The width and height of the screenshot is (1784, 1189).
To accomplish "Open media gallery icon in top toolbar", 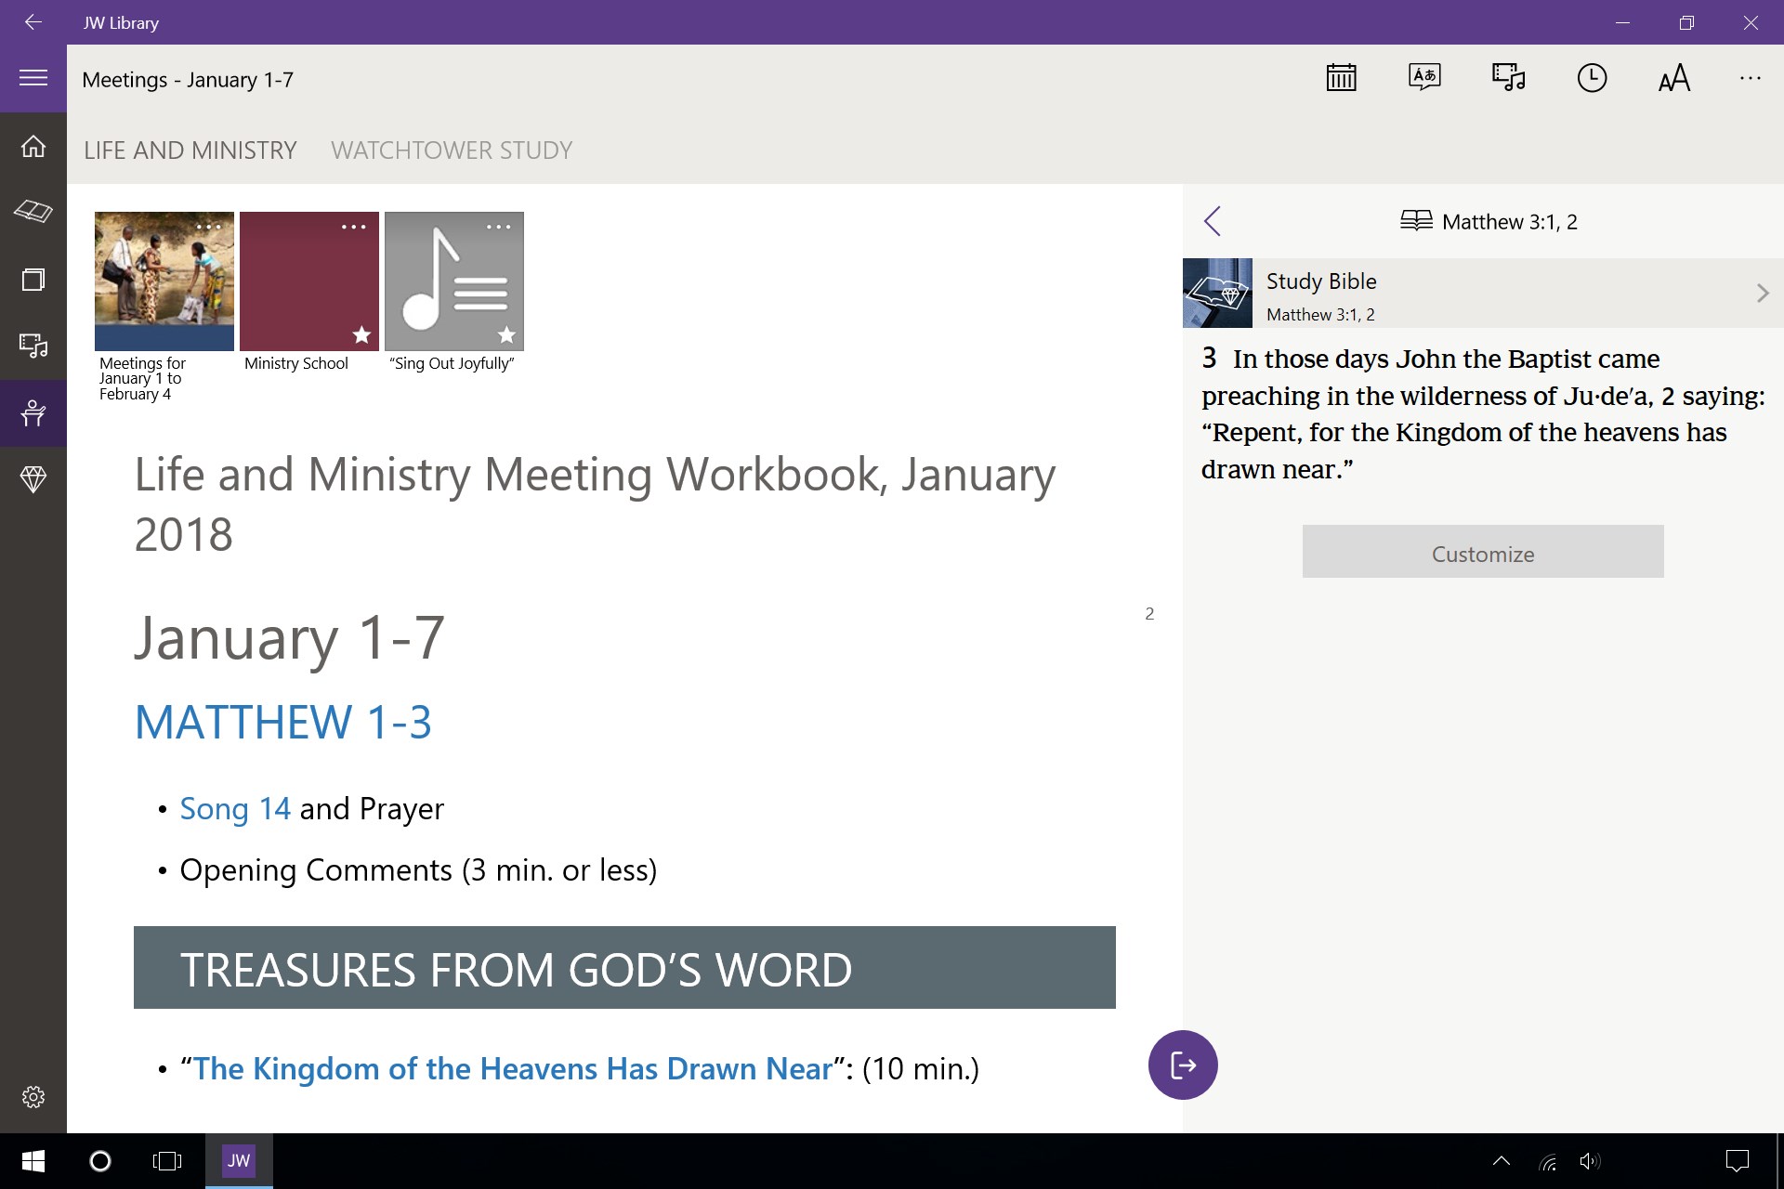I will tap(1508, 78).
